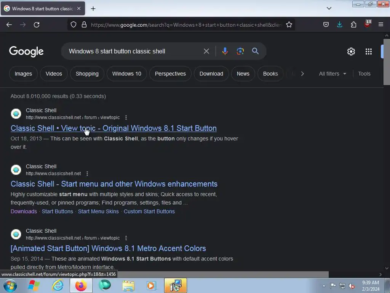Open Google quick settings gear
Image resolution: width=390 pixels, height=293 pixels.
351,52
